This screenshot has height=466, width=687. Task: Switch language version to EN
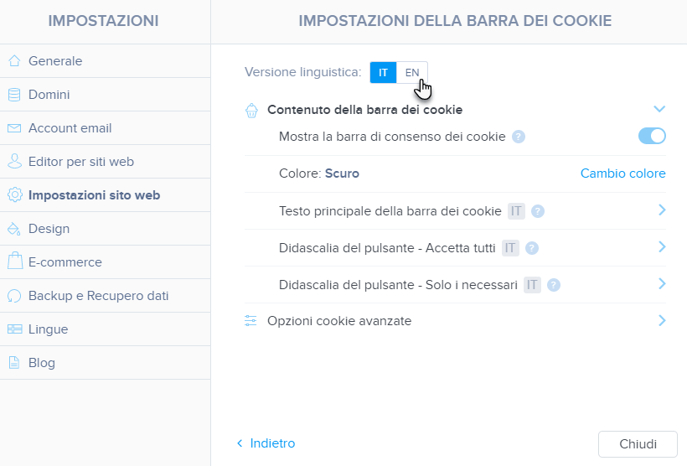[x=412, y=72]
